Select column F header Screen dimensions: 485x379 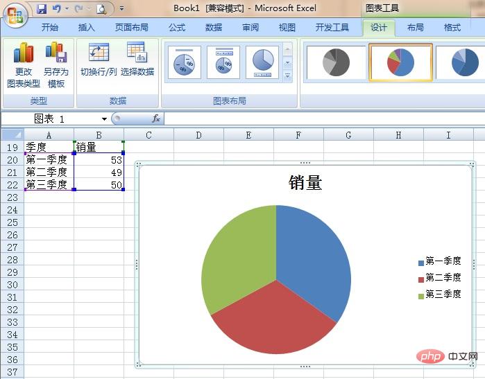click(x=298, y=135)
